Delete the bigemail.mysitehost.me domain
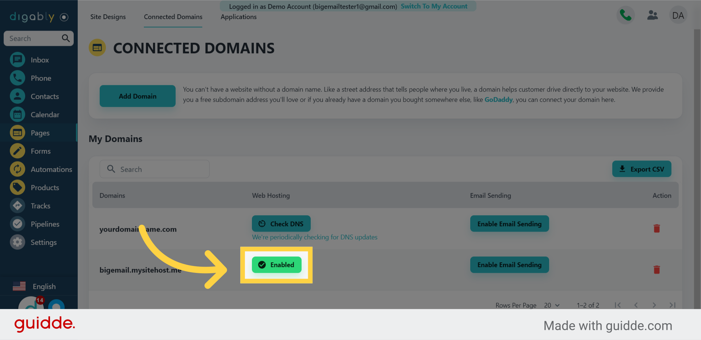The height and width of the screenshot is (340, 701). (656, 270)
